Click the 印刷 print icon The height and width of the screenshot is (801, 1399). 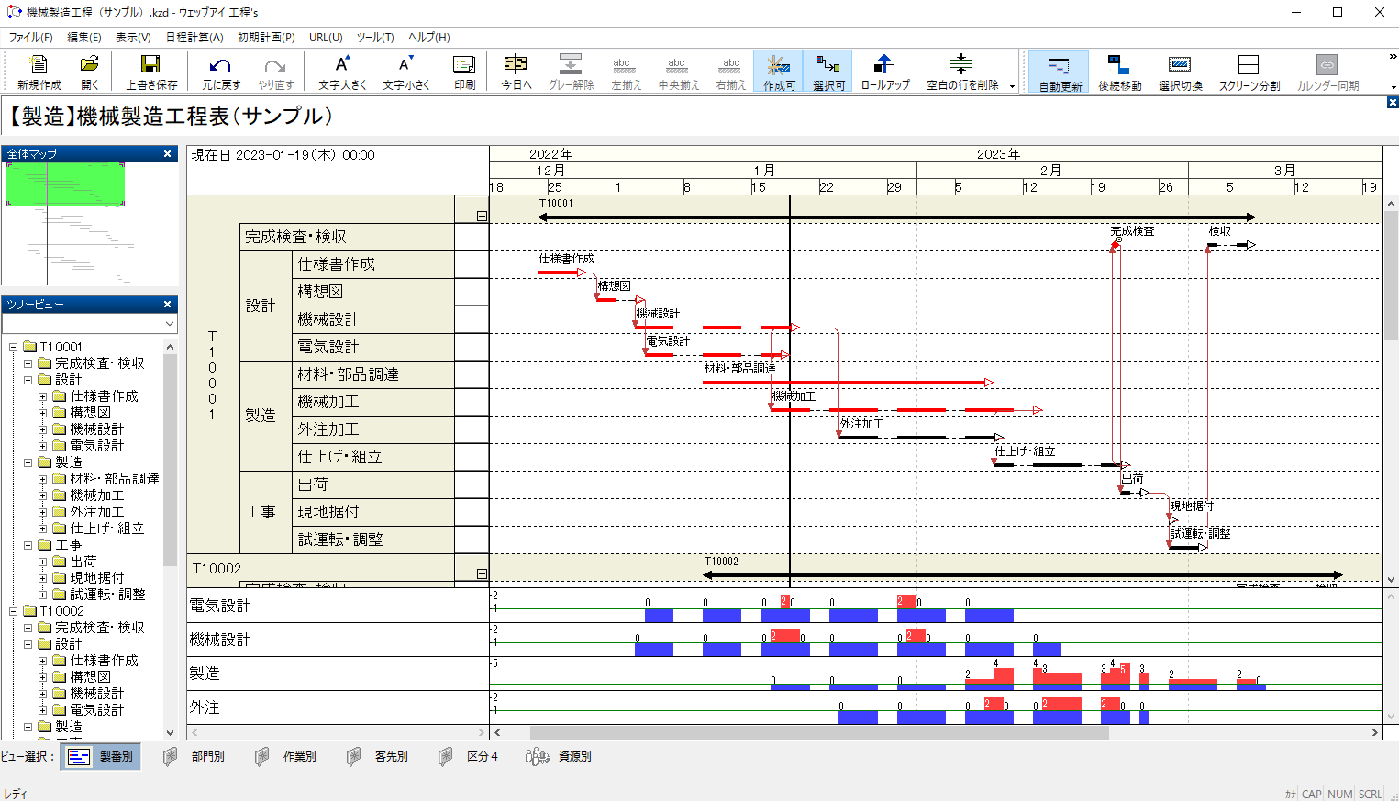(x=464, y=71)
